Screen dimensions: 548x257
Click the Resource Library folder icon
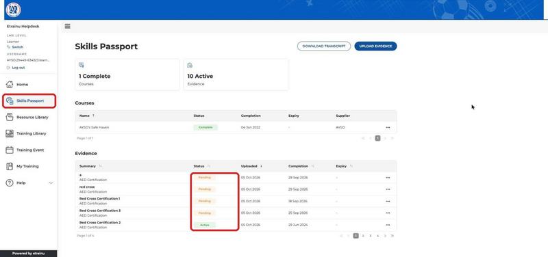[x=10, y=117]
